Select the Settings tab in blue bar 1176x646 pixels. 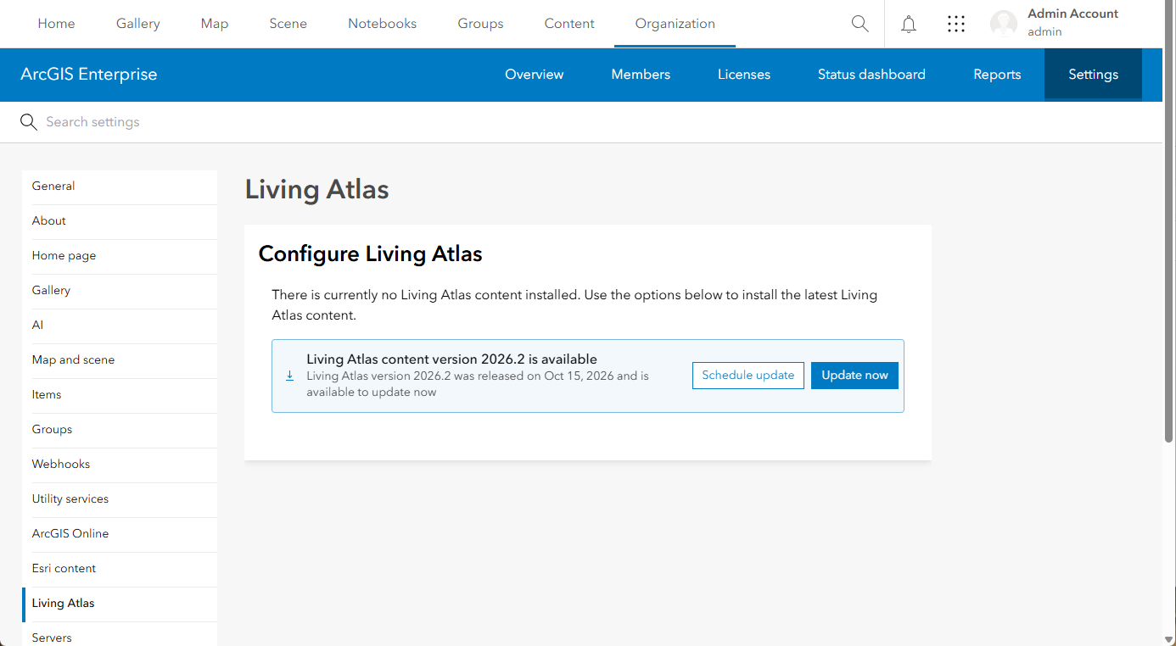tap(1093, 75)
